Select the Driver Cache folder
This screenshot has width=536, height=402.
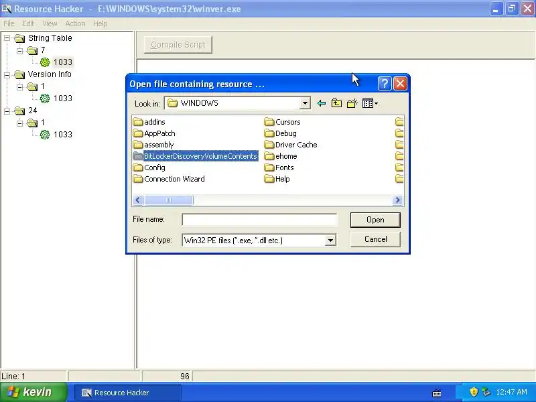(291, 145)
